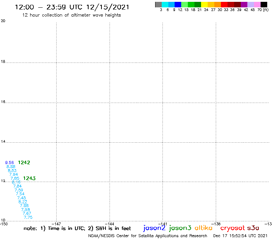Image resolution: width=272 pixels, height=239 pixels.
Task: Click the latitude 16 axis label
Action: click(x=3, y=102)
